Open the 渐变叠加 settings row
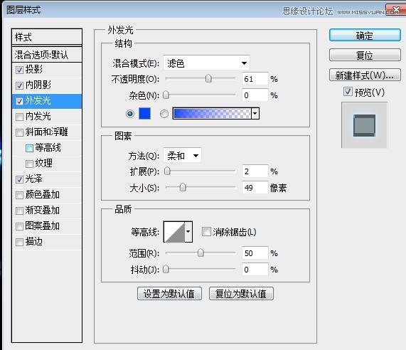The height and width of the screenshot is (350, 406). point(47,211)
